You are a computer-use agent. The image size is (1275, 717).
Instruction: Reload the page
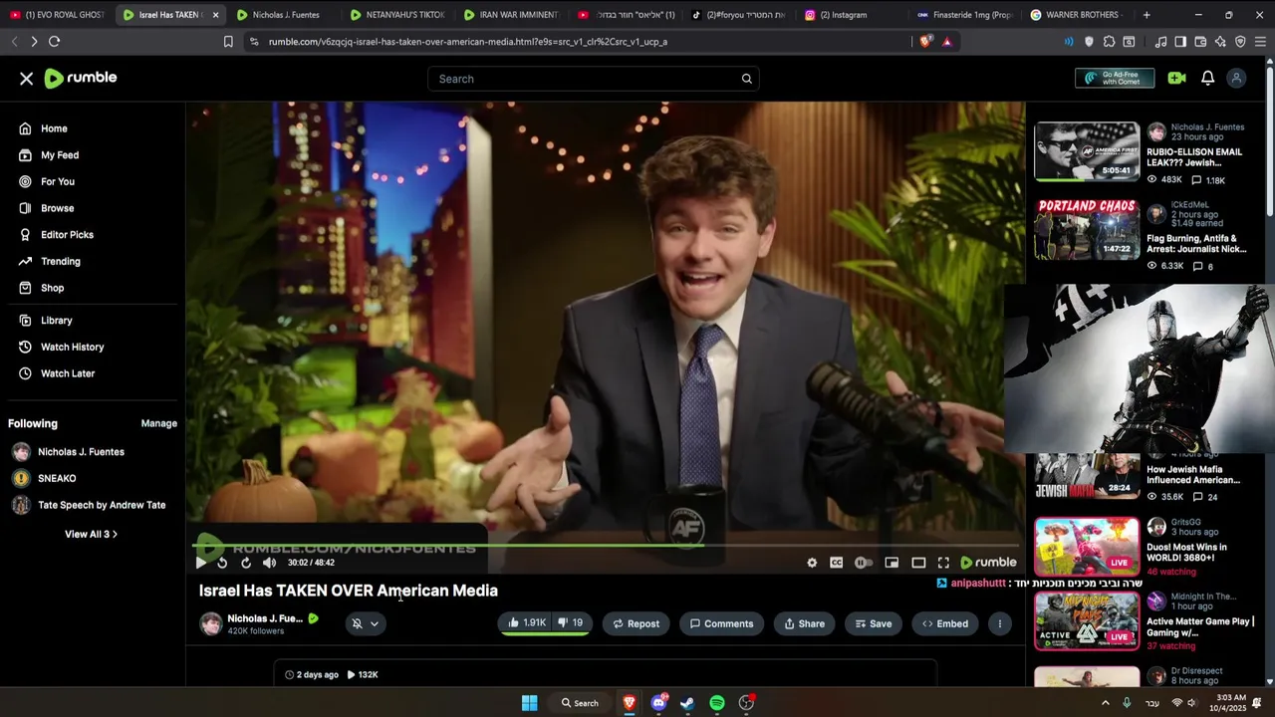pyautogui.click(x=54, y=41)
